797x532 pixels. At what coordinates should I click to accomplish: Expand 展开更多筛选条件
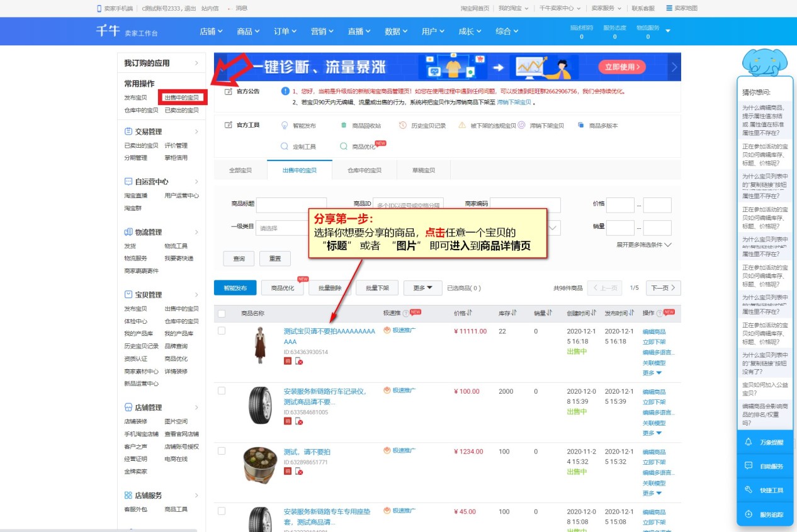coord(644,245)
